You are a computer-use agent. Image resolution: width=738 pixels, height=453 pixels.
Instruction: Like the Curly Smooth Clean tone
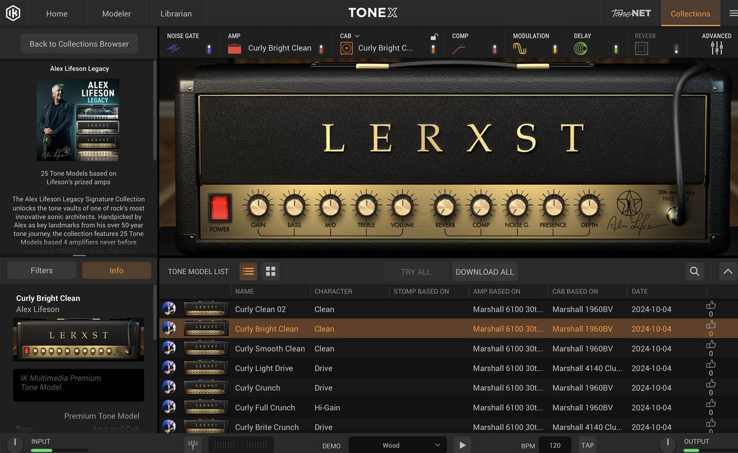[x=711, y=345]
